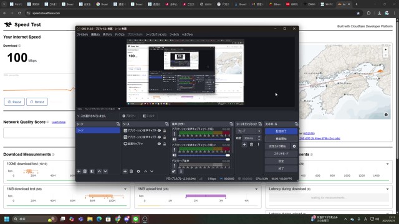The image size is (399, 224).
Task: Open the フェード transition dropdown
Action: (249, 131)
